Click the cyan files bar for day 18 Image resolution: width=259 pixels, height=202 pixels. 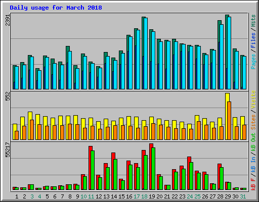(146, 54)
